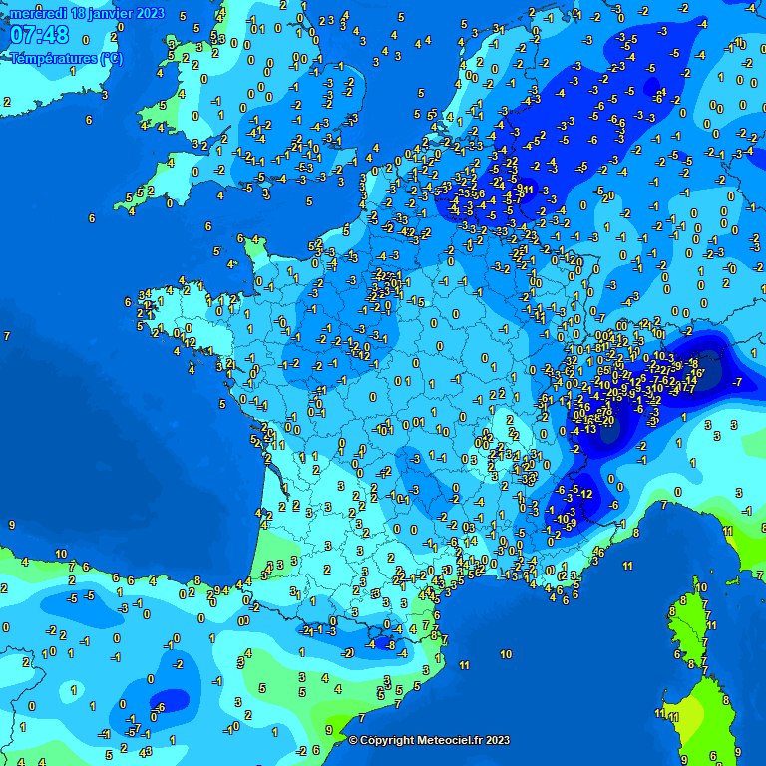Select the -16 reading in the Alps
This screenshot has height=766, width=766.
[x=695, y=372]
